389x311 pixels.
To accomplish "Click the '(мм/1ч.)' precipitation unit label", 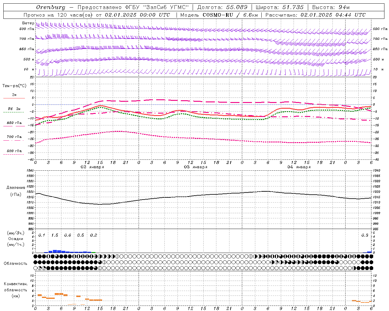I will pyautogui.click(x=16, y=244).
